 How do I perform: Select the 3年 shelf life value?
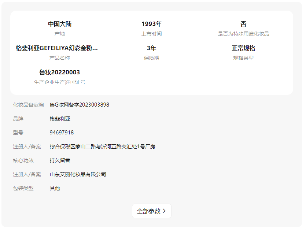tap(151, 48)
